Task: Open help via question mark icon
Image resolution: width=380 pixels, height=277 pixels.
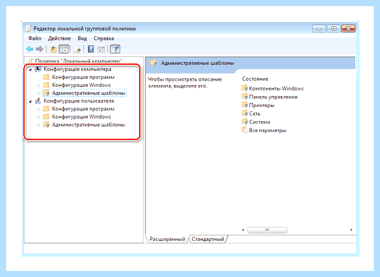Action: pyautogui.click(x=91, y=50)
